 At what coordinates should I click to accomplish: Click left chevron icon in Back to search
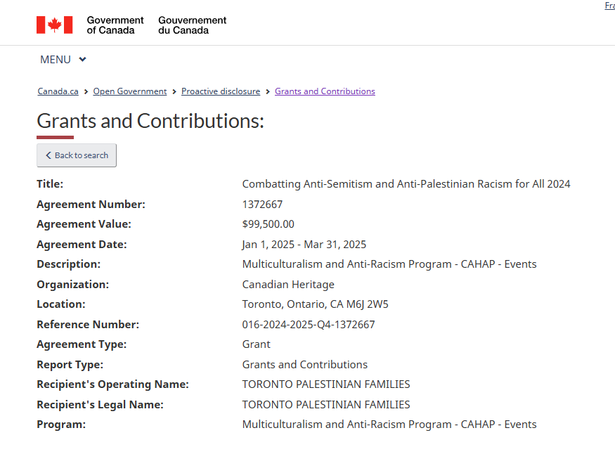tap(48, 155)
